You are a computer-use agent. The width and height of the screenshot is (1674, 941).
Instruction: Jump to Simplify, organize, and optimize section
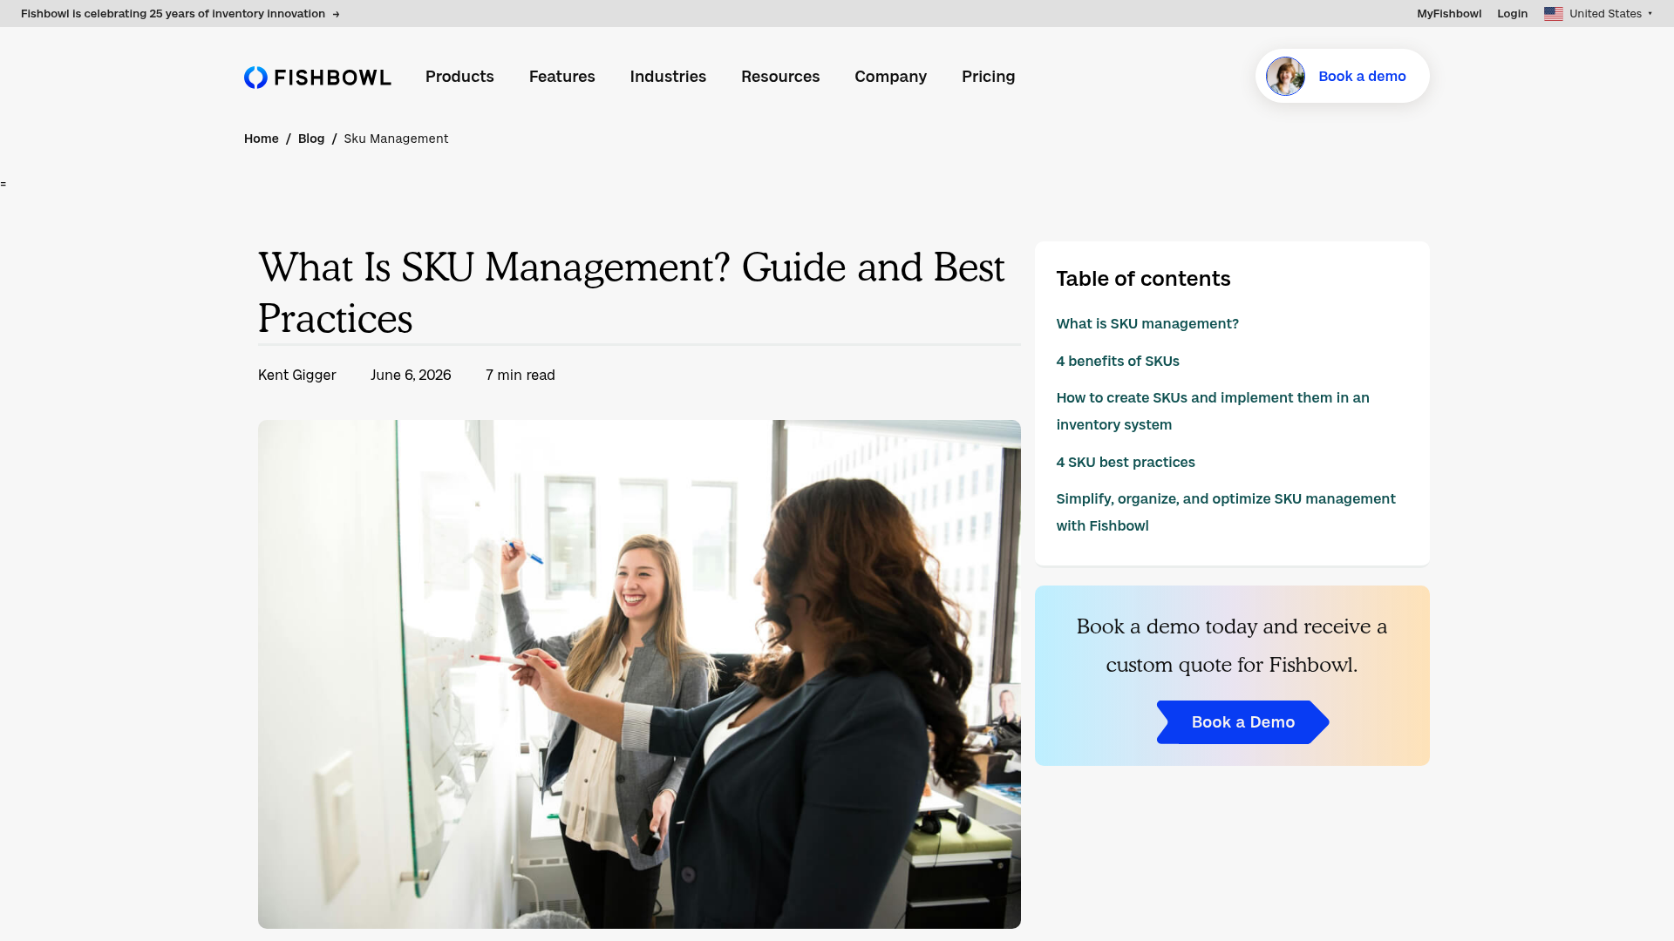tap(1226, 512)
